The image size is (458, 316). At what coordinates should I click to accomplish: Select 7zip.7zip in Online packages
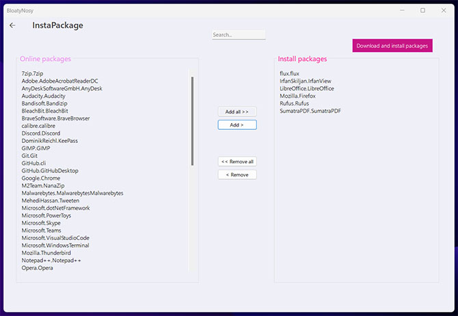coord(32,73)
